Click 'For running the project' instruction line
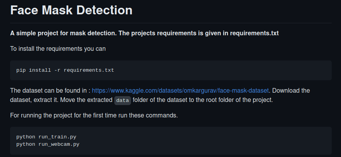Screen dimensions: 341x157 pyautogui.click(x=94, y=115)
